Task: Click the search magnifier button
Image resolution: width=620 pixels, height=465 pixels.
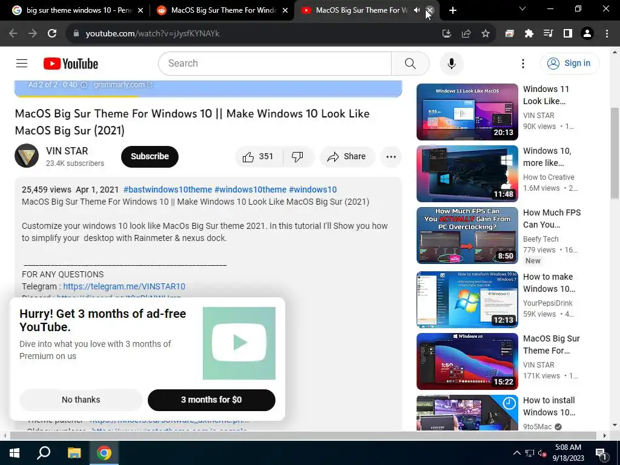Action: point(410,63)
